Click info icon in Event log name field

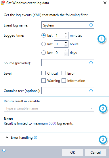pyautogui.click(x=91, y=25)
